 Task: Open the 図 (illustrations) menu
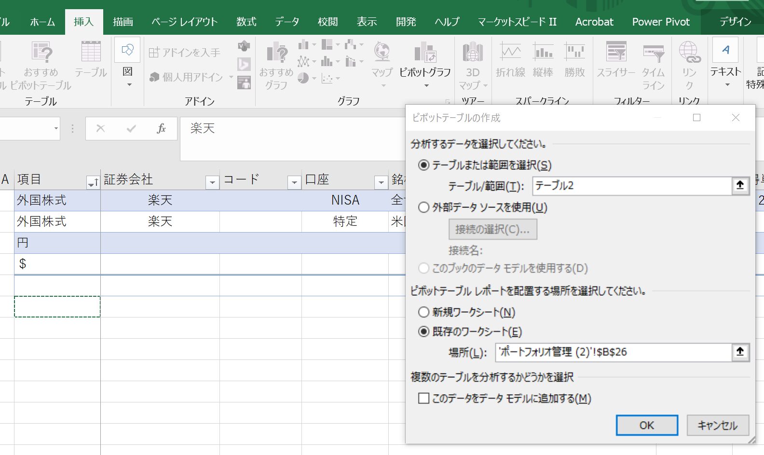coord(127,64)
